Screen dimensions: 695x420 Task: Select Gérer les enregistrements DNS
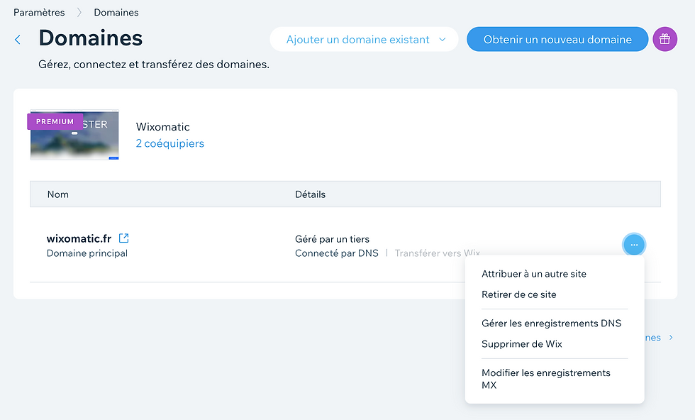tap(552, 323)
